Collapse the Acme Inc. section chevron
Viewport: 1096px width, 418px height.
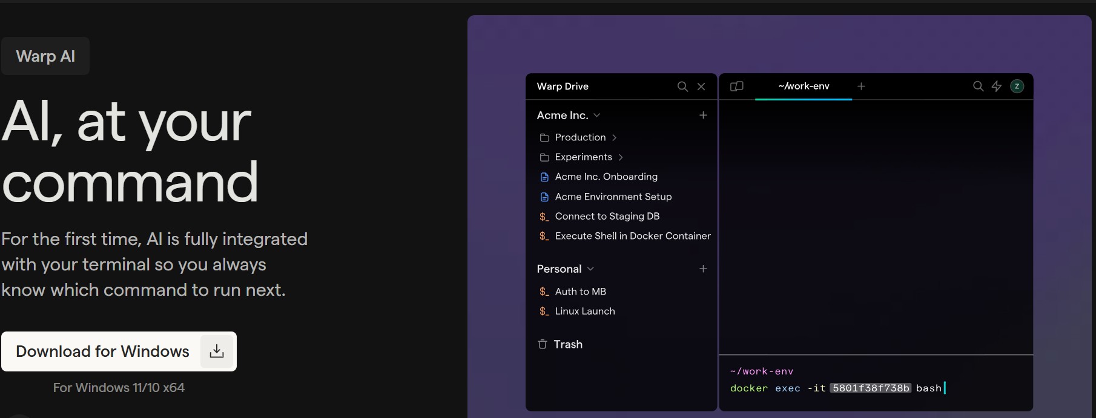[x=597, y=115]
